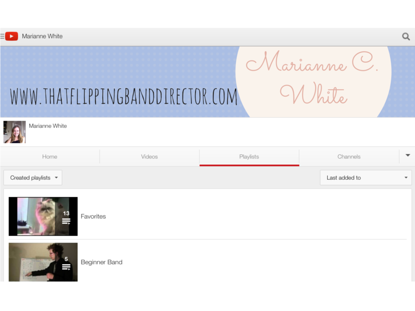Viewport: 415px width, 311px height.
Task: Open search with the magnifier icon
Action: (x=406, y=36)
